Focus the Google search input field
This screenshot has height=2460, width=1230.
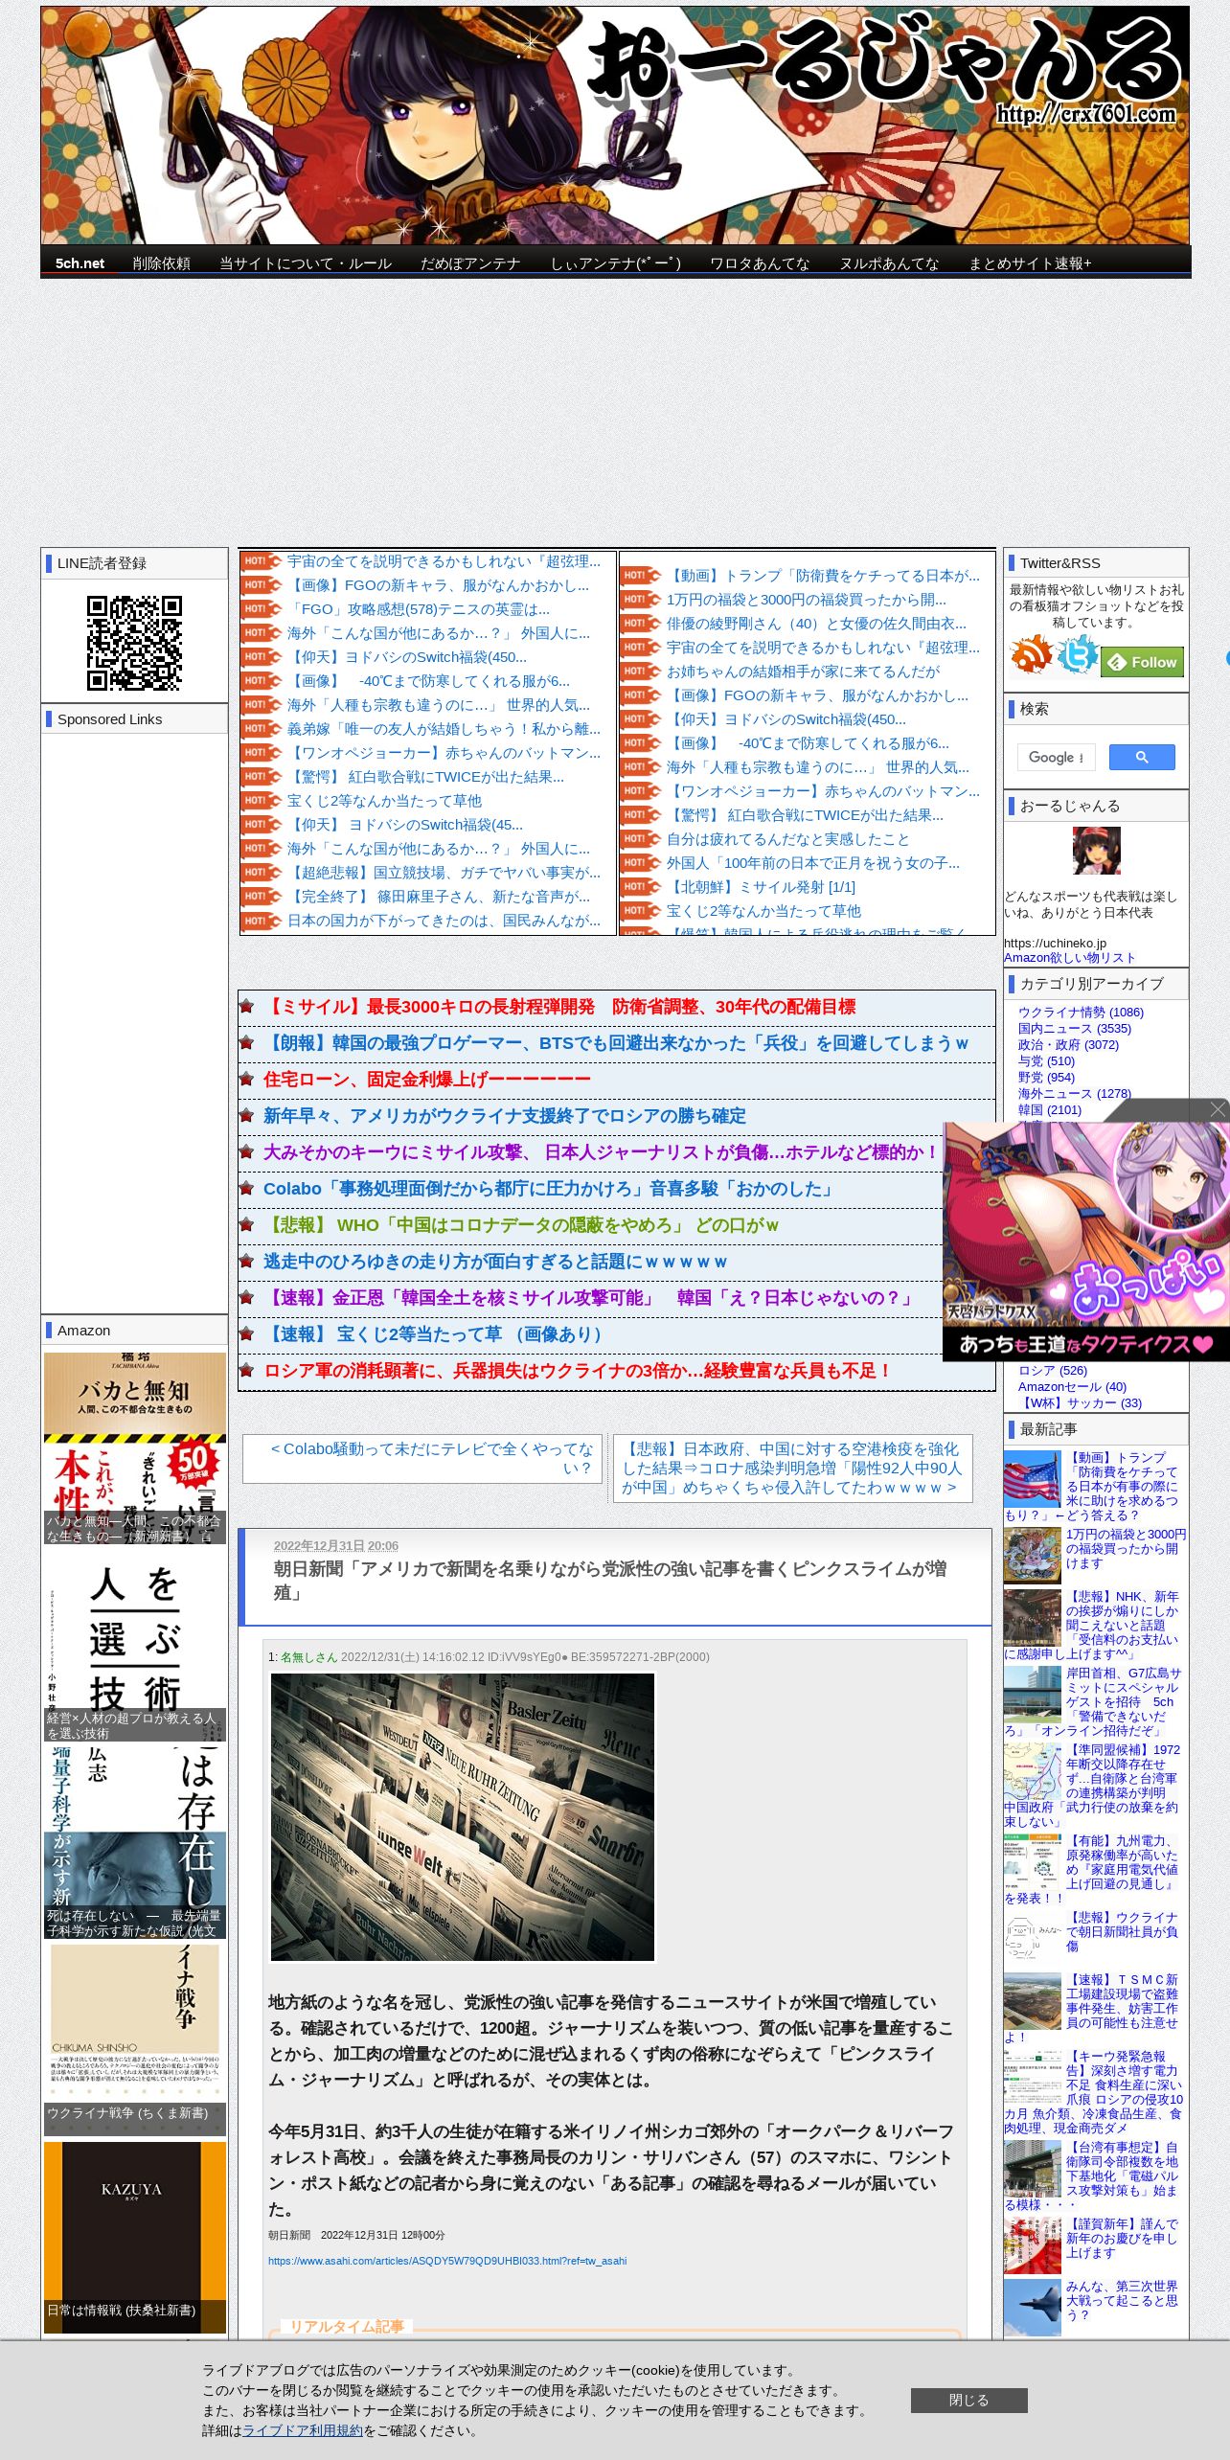pos(1056,757)
